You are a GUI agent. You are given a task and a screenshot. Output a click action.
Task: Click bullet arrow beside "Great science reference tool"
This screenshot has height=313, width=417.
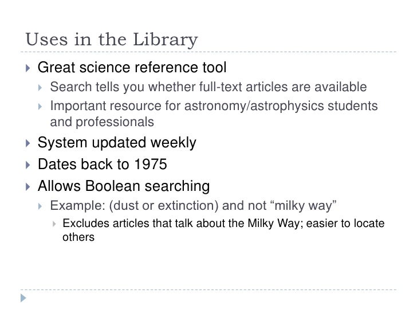(28, 68)
